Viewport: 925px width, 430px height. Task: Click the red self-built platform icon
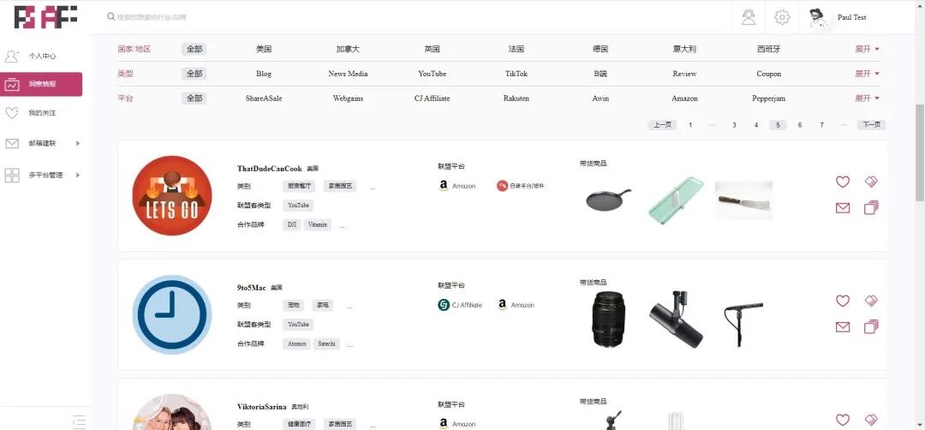point(502,186)
